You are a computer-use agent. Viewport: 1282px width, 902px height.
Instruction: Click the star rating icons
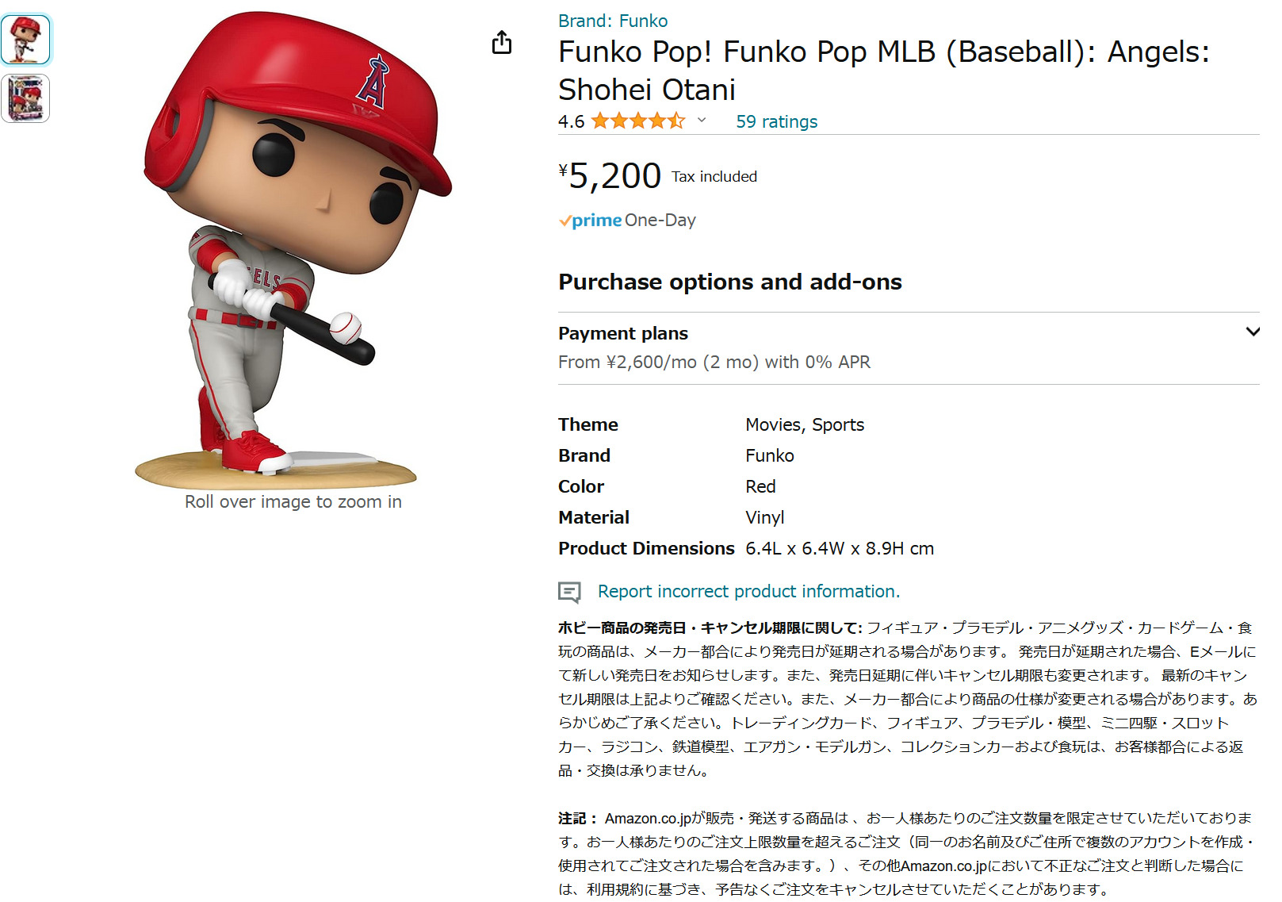pos(638,121)
